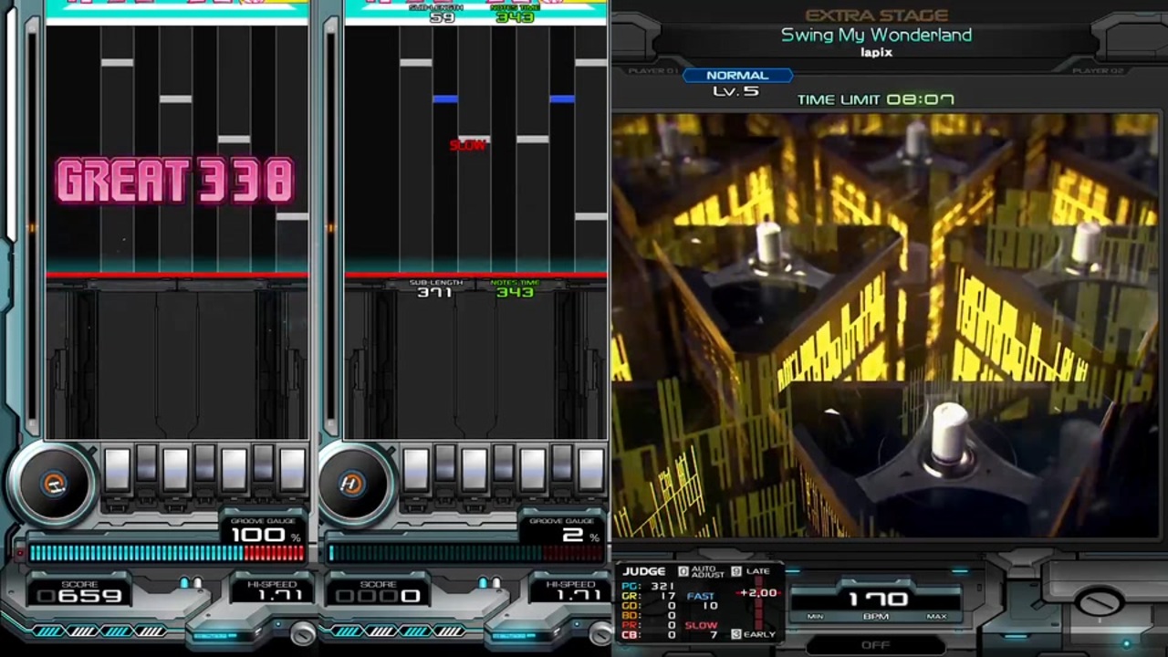This screenshot has width=1168, height=657.
Task: Click the EARLY number box in judge panel
Action: [x=736, y=634]
